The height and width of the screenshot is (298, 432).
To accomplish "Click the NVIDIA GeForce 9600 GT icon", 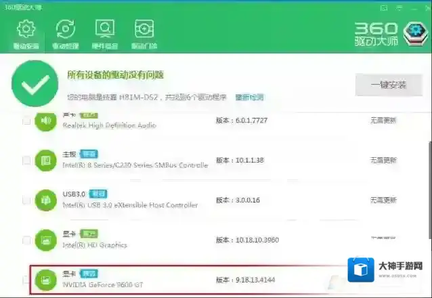I will point(46,279).
